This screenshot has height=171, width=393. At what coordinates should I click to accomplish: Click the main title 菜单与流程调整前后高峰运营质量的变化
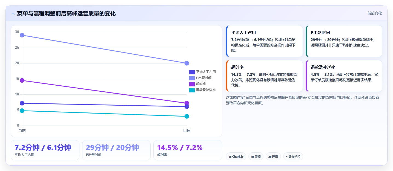66,13
